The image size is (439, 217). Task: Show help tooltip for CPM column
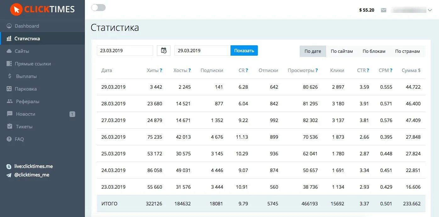pos(391,70)
